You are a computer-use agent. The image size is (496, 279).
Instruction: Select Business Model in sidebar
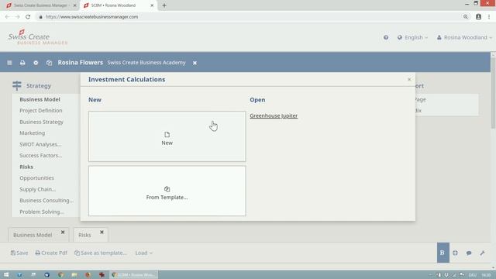[40, 99]
